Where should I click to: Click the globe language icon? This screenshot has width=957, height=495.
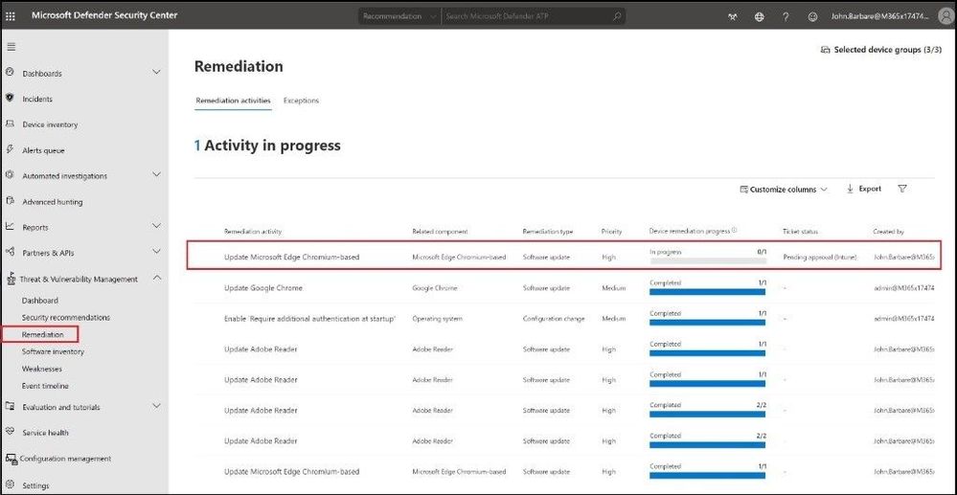pos(760,16)
